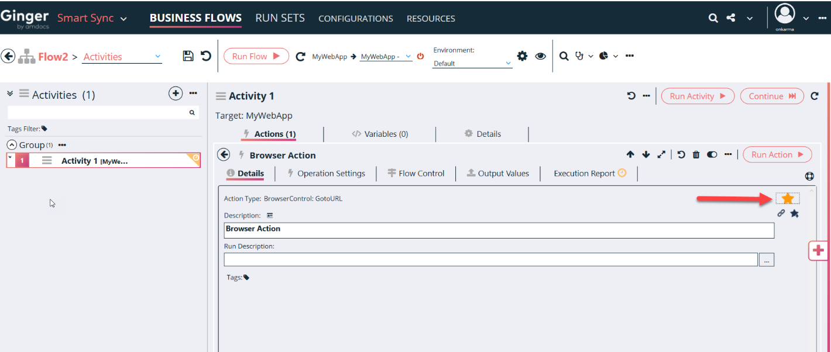This screenshot has height=352, width=831.
Task: Click the Run Flow button
Action: tap(256, 56)
